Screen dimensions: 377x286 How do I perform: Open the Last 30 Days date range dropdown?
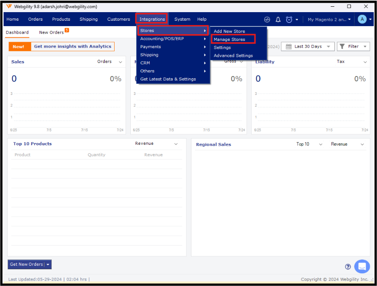[x=308, y=46]
